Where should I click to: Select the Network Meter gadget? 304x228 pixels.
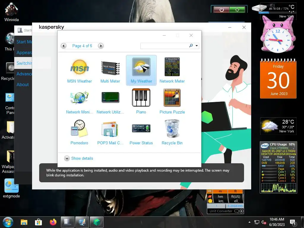(x=172, y=71)
